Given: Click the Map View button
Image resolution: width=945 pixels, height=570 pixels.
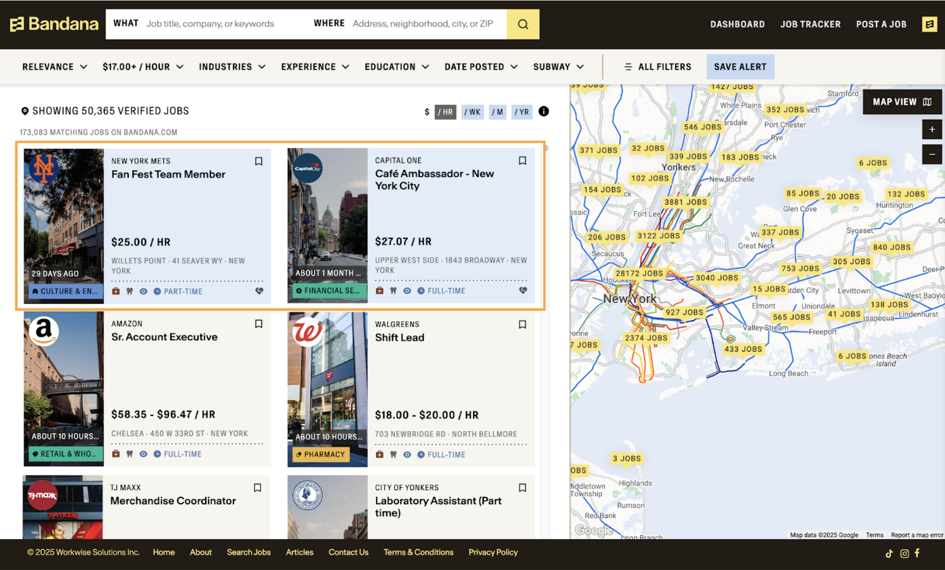Looking at the screenshot, I should click(x=902, y=102).
